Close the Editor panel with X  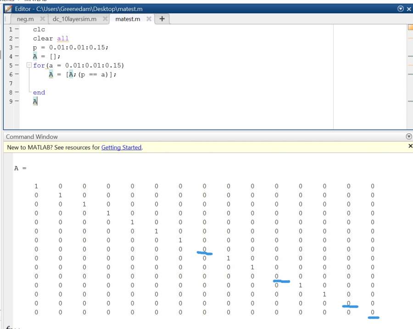tap(409, 9)
